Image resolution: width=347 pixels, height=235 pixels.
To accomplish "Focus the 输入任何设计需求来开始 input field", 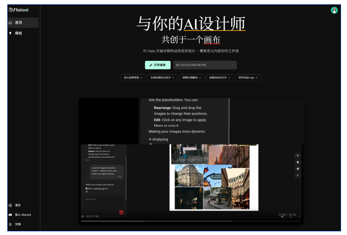I will click(202, 65).
